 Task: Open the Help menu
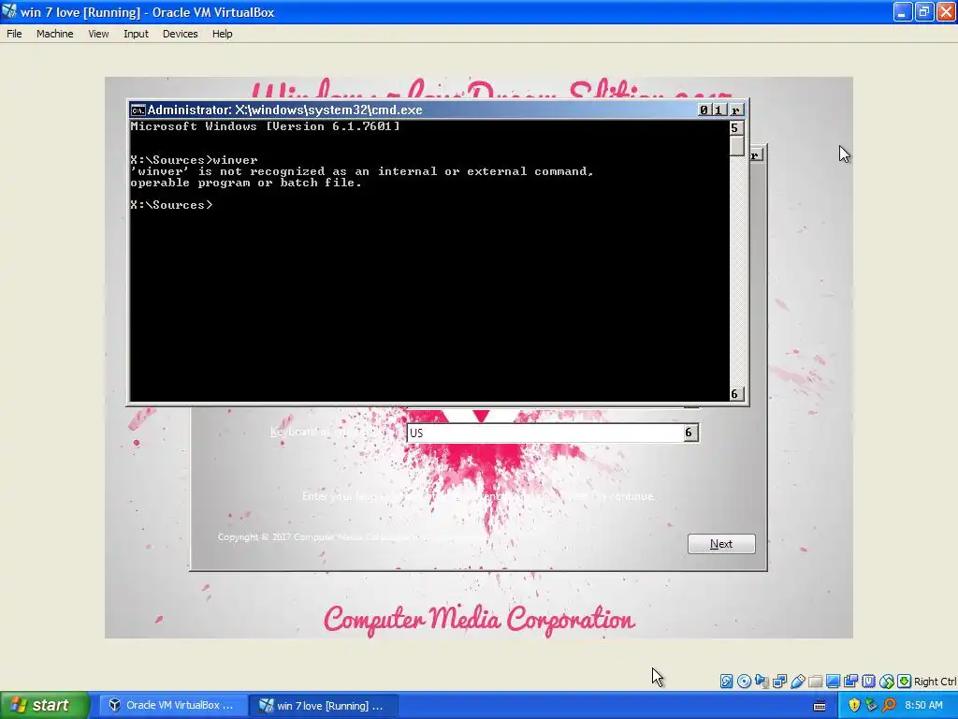223,34
